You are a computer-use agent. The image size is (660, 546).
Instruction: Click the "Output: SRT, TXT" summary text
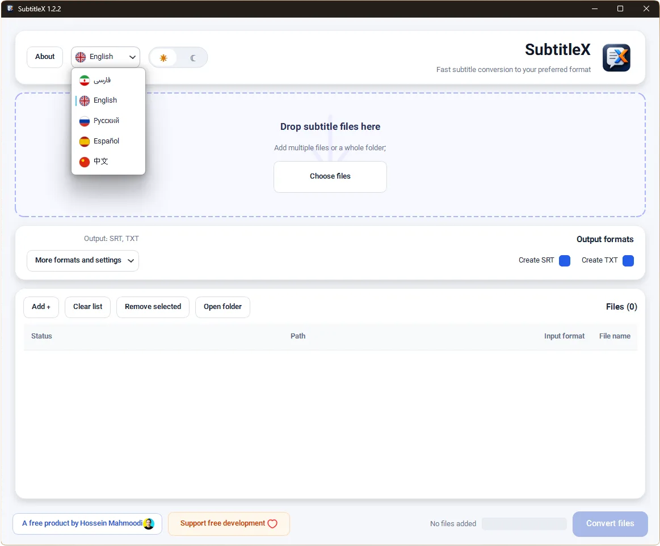pos(111,239)
